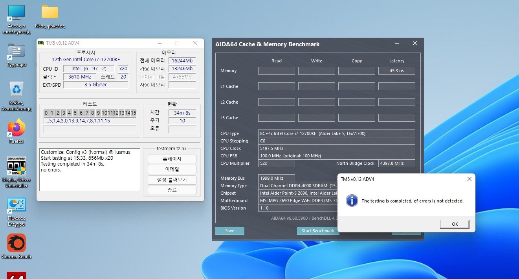Click the 설정 불러오기 load config button

pyautogui.click(x=172, y=180)
